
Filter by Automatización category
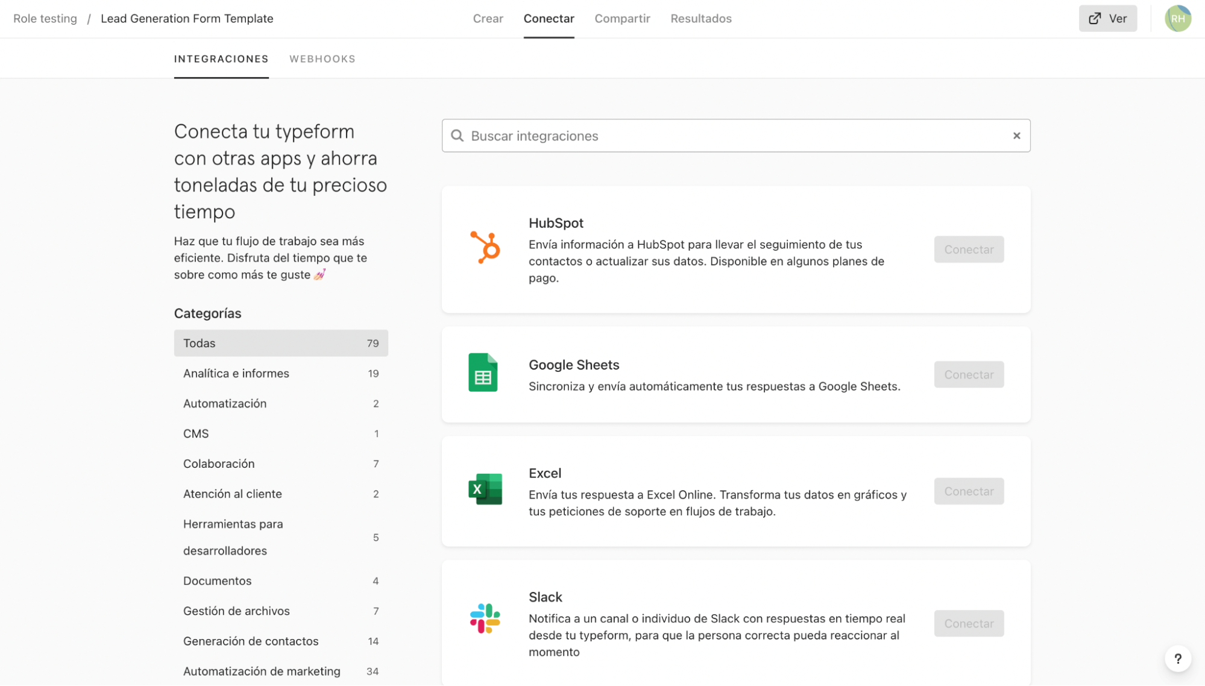[281, 404]
